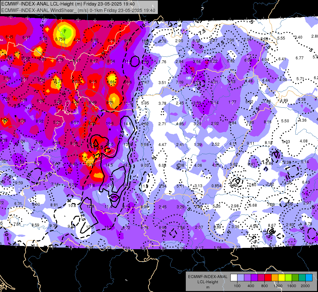
Task: Click the '11.7' wind shear value
Action: (128, 103)
